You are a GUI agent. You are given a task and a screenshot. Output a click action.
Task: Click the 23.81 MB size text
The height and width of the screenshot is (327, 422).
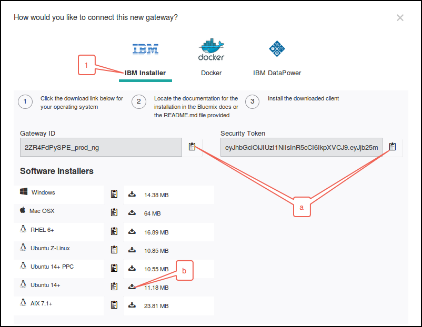pyautogui.click(x=156, y=306)
